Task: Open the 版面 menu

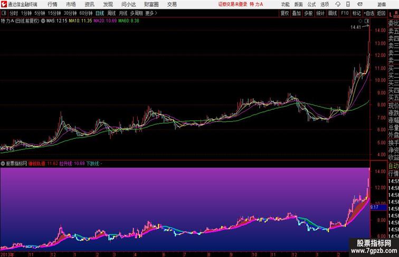Action: (298, 4)
